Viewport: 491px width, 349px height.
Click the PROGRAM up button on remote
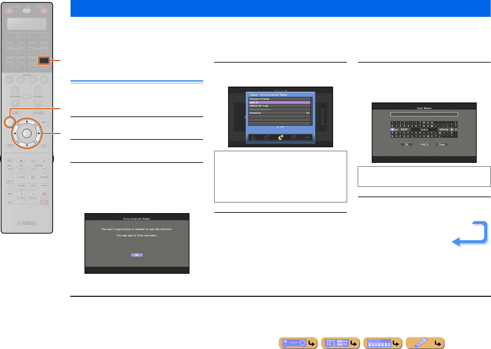click(x=15, y=90)
